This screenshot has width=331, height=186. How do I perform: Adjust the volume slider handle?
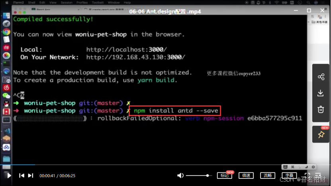208,175
